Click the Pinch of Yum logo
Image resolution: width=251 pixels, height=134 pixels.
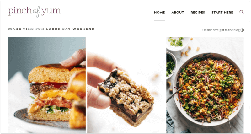coord(35,12)
